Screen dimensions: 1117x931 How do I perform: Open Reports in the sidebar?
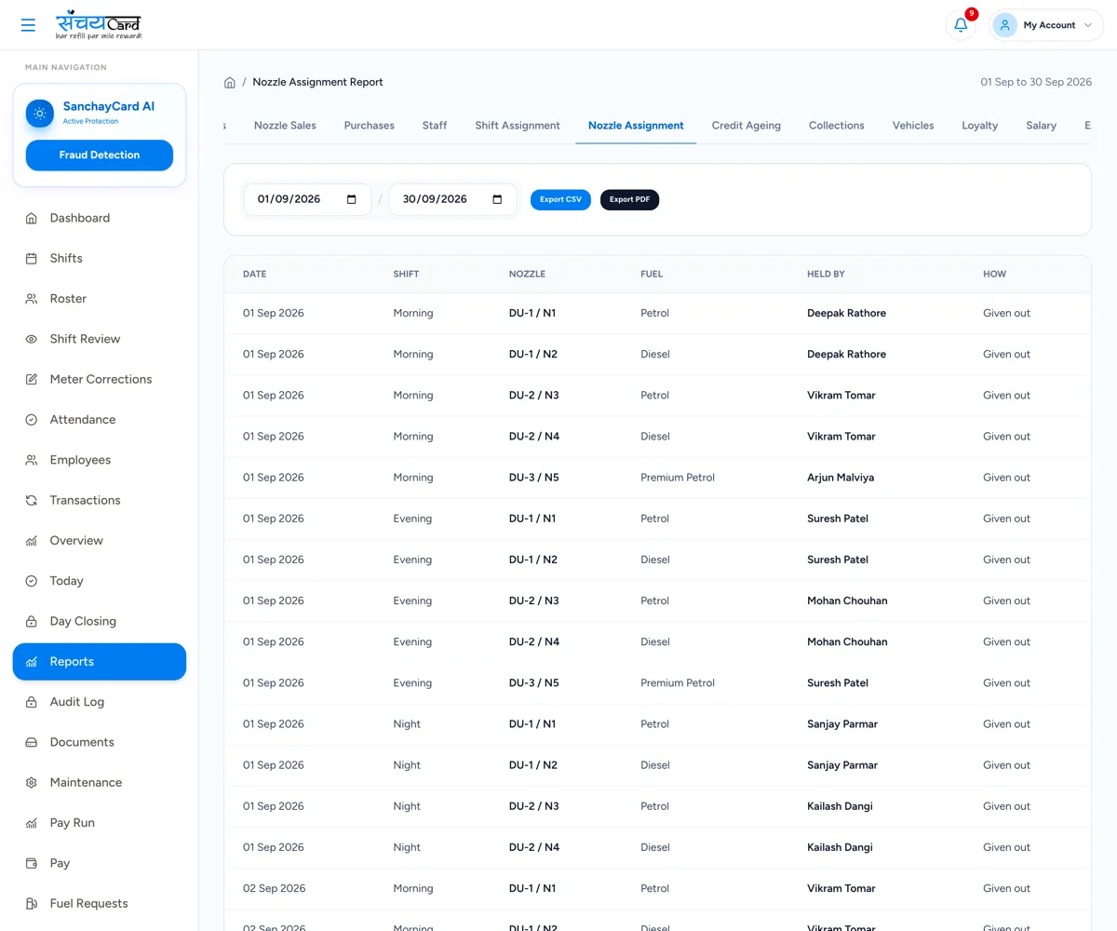coord(100,662)
